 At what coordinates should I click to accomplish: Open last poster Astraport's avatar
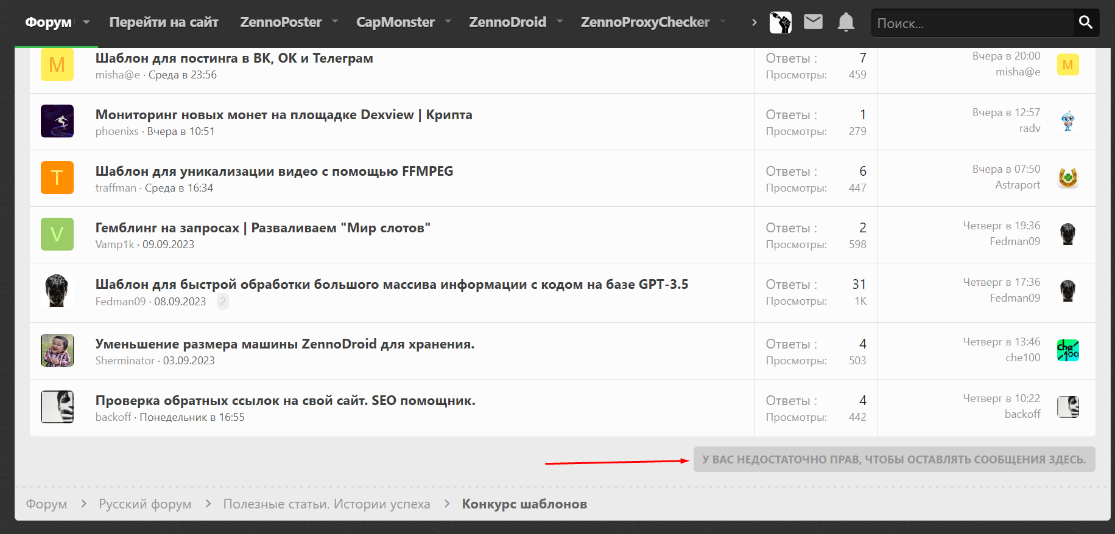point(1068,178)
